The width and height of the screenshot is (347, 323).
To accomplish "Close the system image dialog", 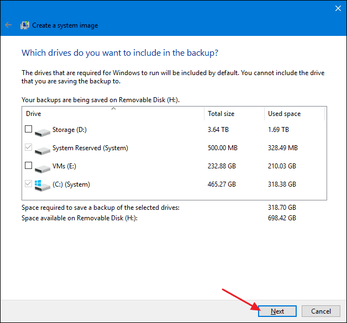I will click(x=338, y=8).
